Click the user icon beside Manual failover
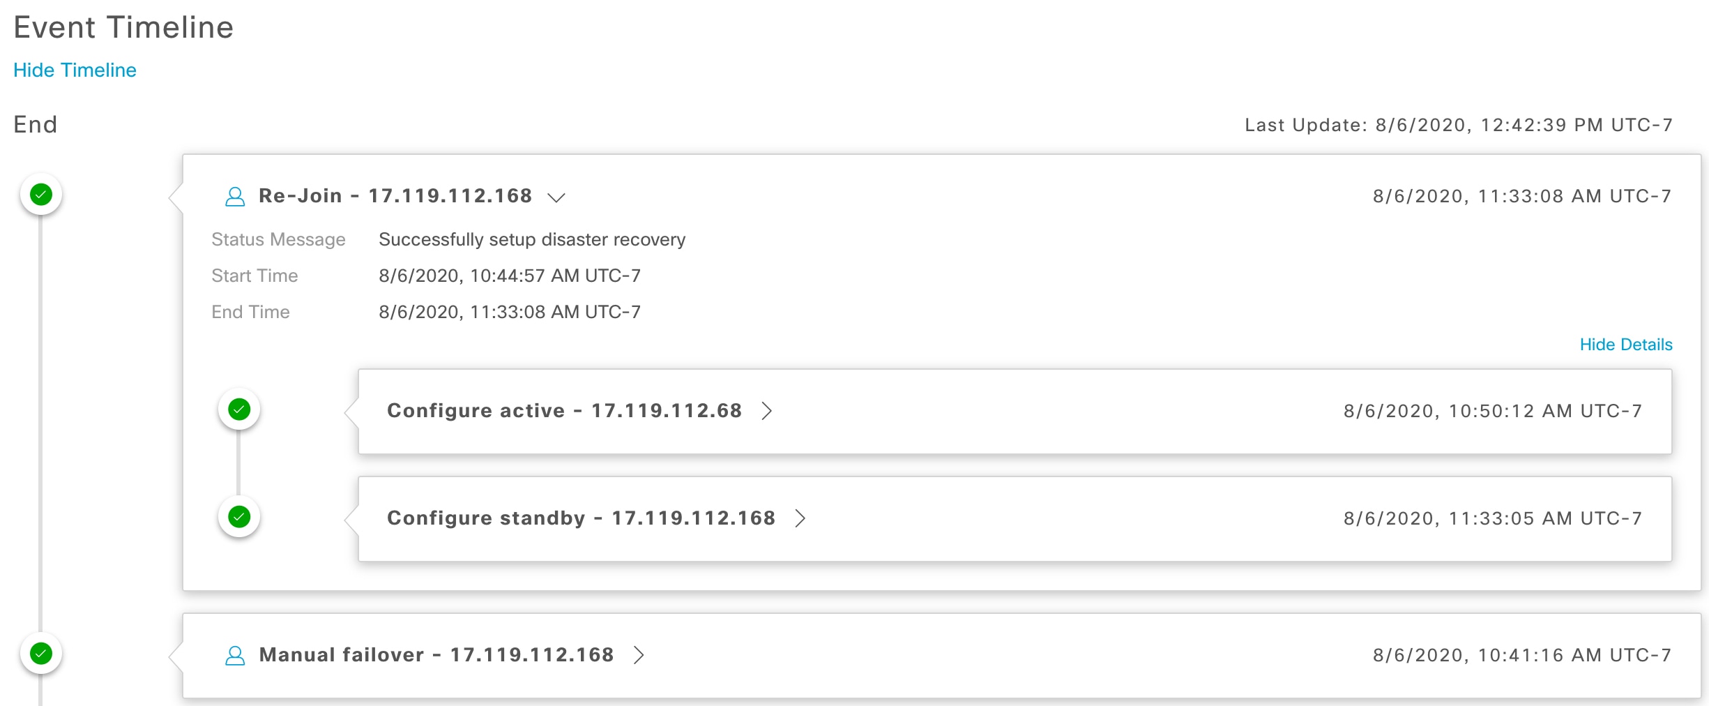Viewport: 1709px width, 706px height. [235, 656]
